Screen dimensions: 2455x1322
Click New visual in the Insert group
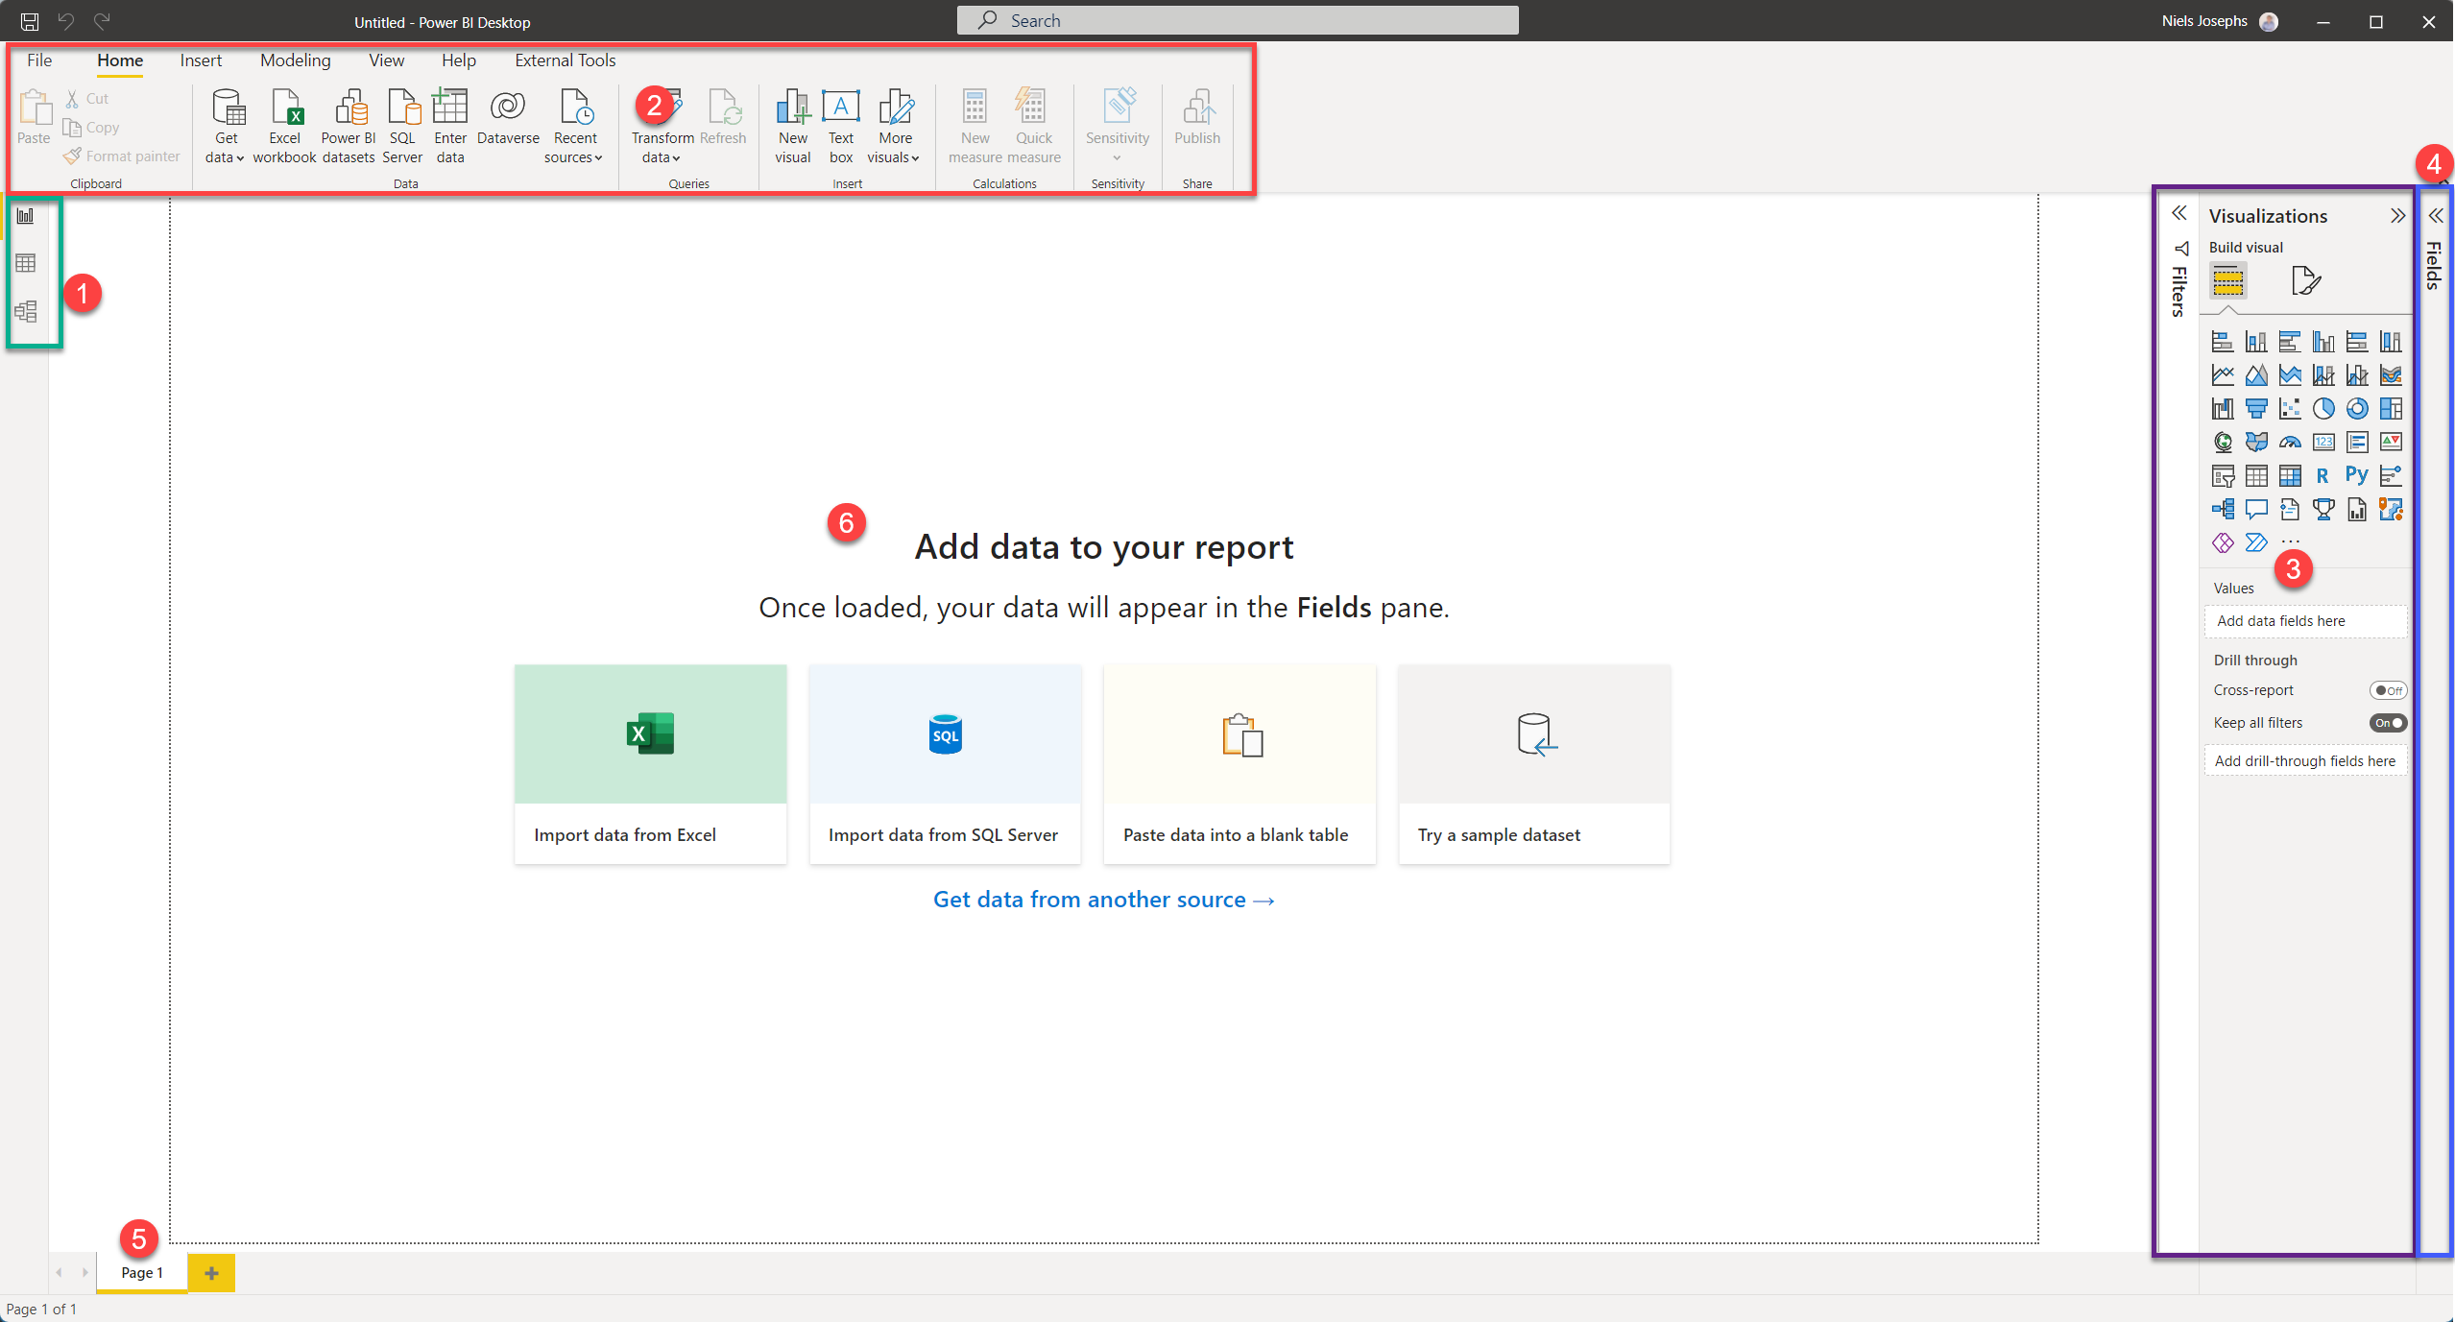coord(793,127)
